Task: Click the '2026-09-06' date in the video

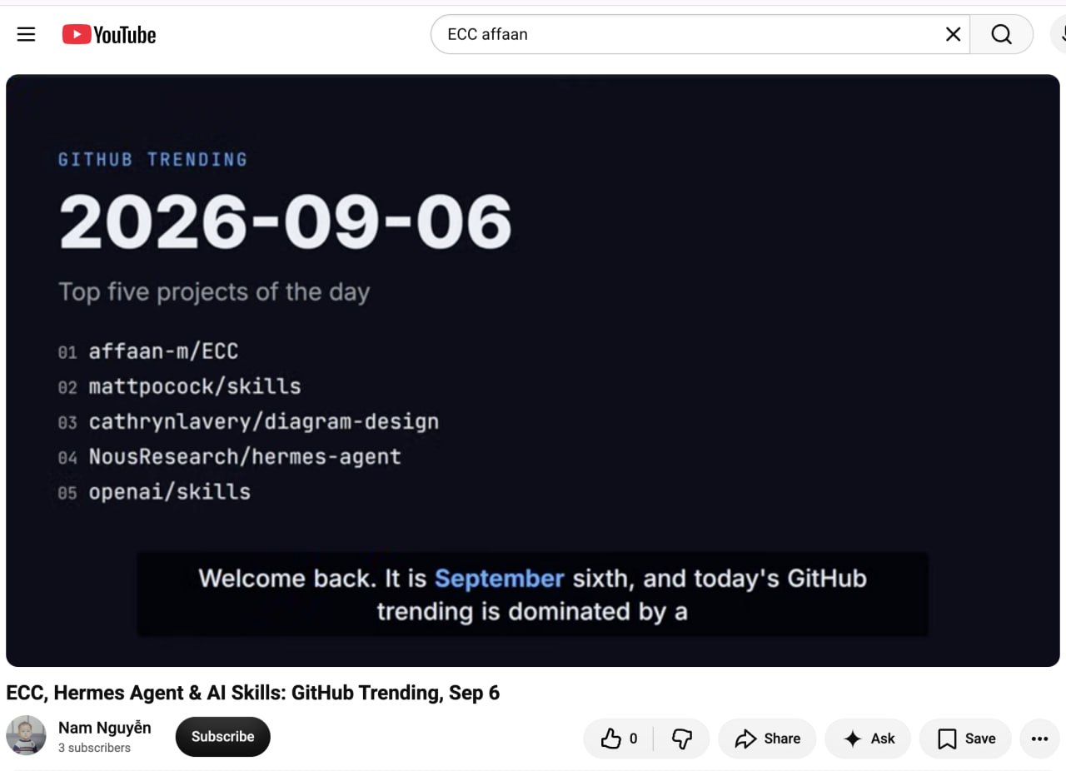Action: coord(285,221)
